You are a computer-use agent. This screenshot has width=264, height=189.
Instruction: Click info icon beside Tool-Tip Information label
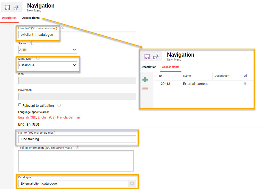pos(77,147)
